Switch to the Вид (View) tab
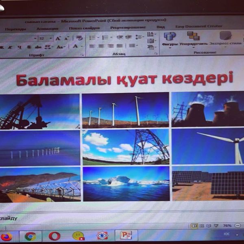This screenshot has height=244, width=244. 161,27
